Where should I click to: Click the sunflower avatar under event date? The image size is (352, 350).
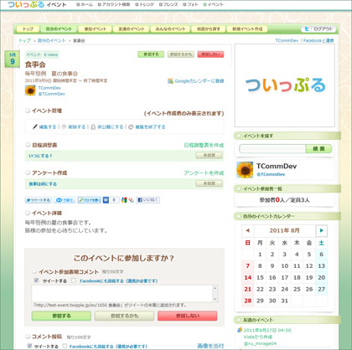[x=30, y=90]
